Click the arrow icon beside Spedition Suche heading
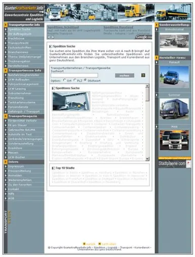Viewport: 195px width, 257px height. click(x=51, y=47)
